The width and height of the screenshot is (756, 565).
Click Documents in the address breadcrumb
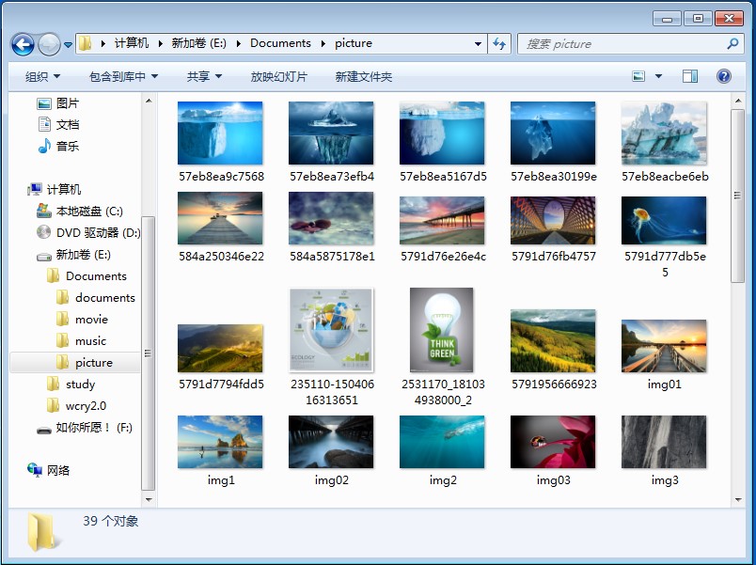pyautogui.click(x=280, y=43)
